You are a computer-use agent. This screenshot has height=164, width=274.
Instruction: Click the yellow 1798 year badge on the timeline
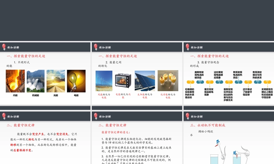coord(190,82)
